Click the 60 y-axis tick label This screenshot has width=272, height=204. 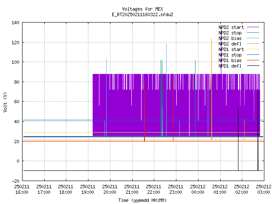(x=17, y=102)
